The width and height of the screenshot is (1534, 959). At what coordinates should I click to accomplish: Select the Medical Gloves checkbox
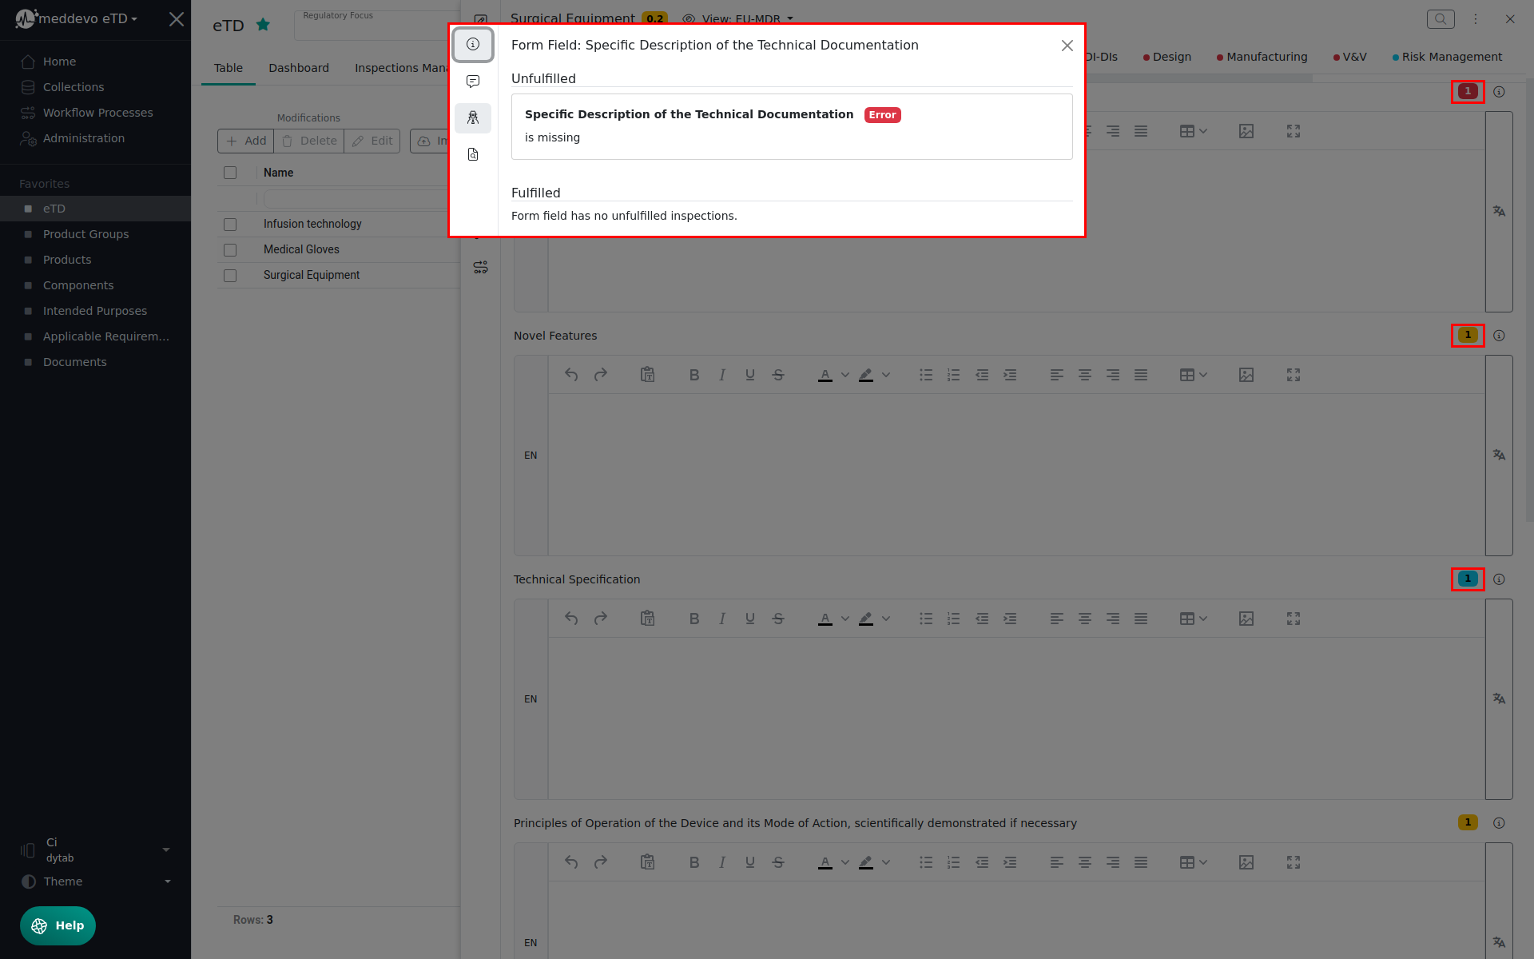click(230, 250)
